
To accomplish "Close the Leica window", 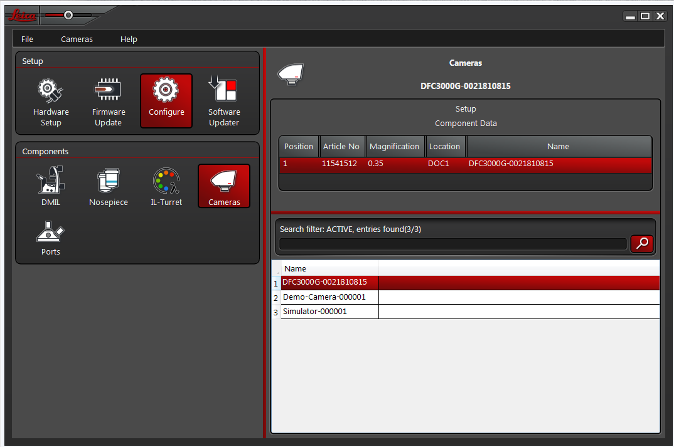I will 660,16.
